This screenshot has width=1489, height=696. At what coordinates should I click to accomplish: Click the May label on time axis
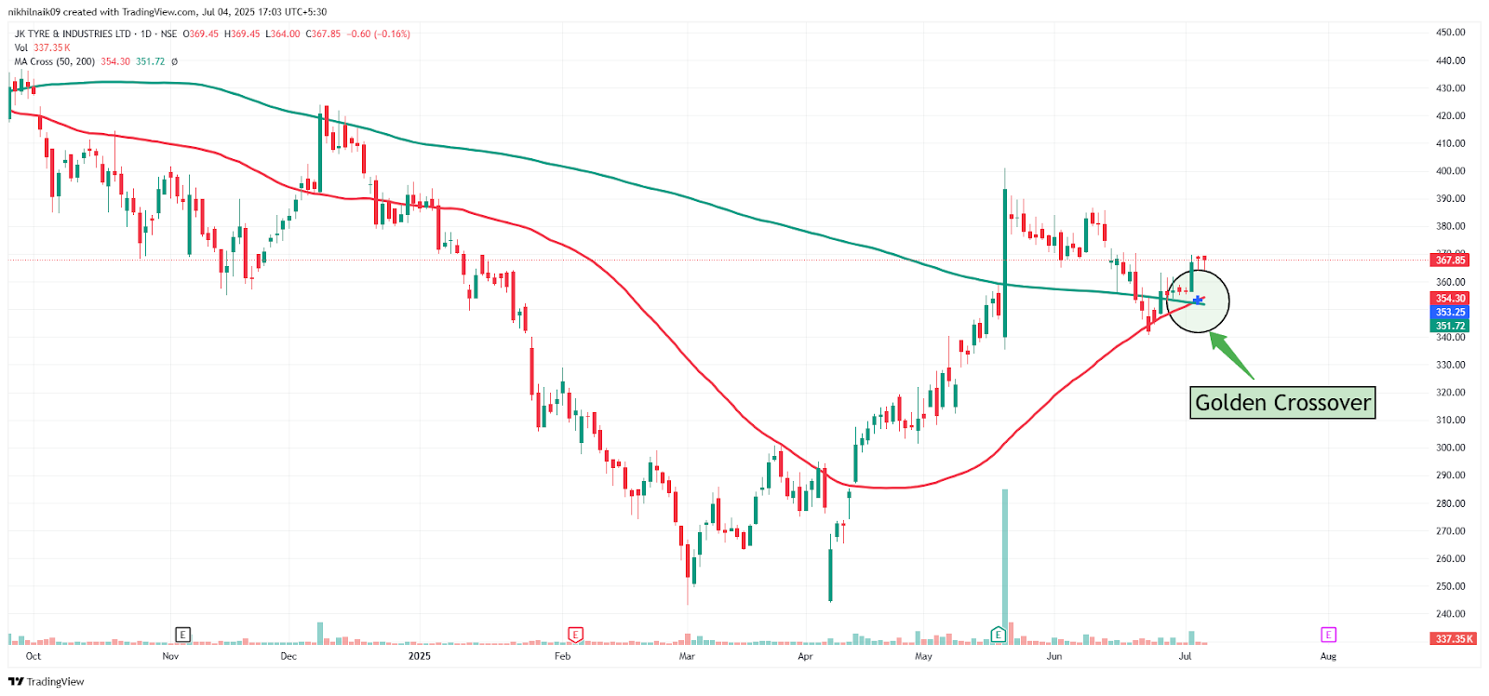click(923, 656)
